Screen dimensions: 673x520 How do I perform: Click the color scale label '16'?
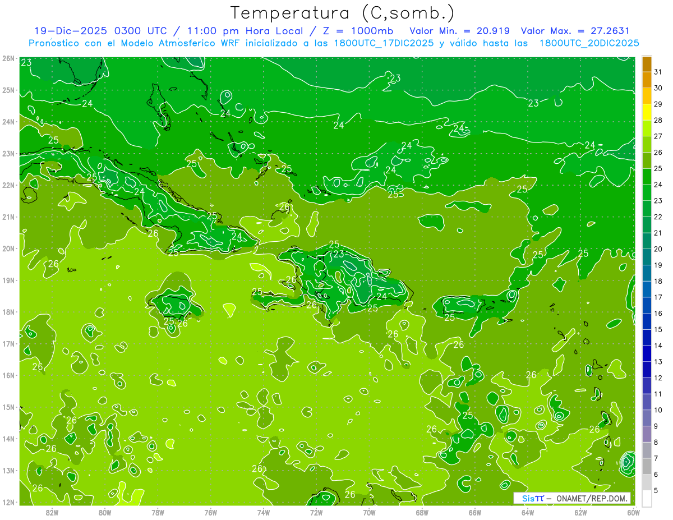click(658, 313)
